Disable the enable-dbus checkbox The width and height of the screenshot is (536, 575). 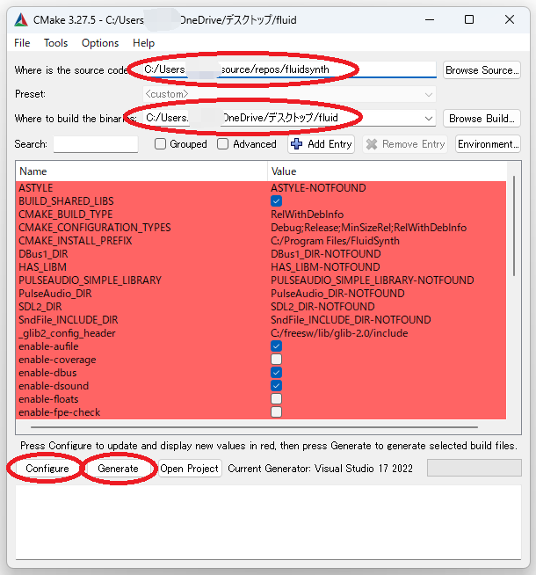(276, 373)
